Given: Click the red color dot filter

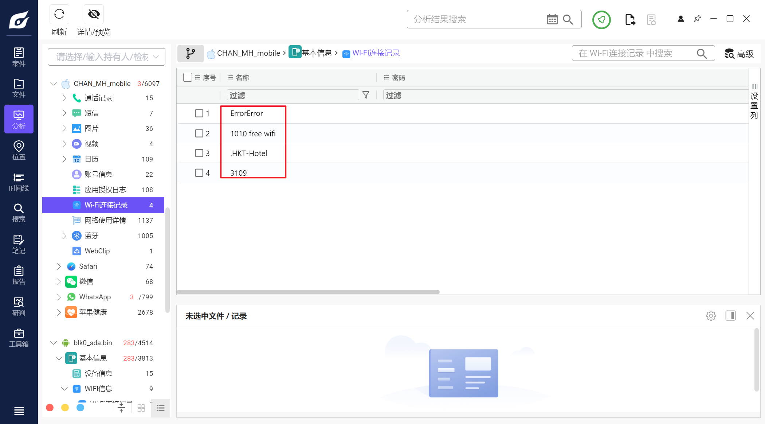Looking at the screenshot, I should [50, 408].
